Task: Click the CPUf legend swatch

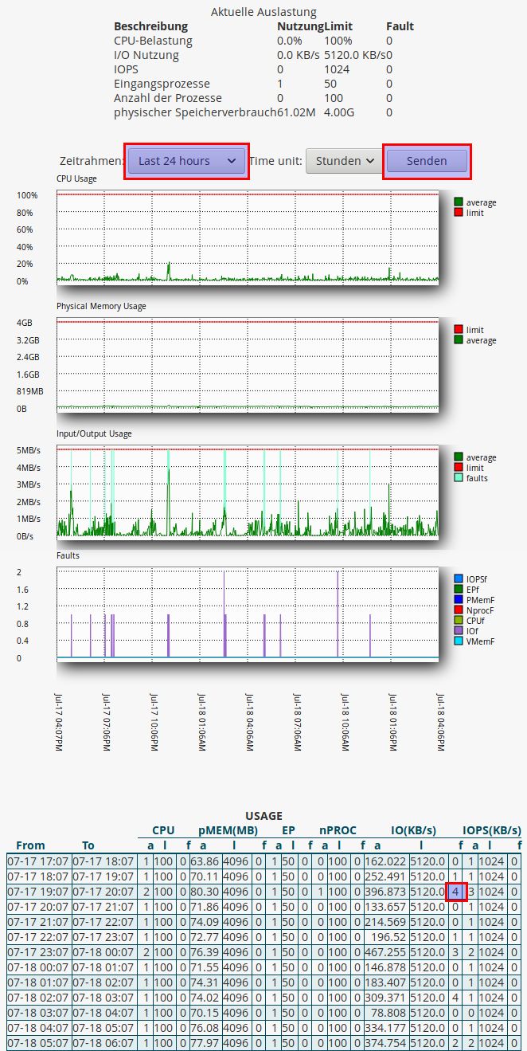Action: pyautogui.click(x=459, y=620)
